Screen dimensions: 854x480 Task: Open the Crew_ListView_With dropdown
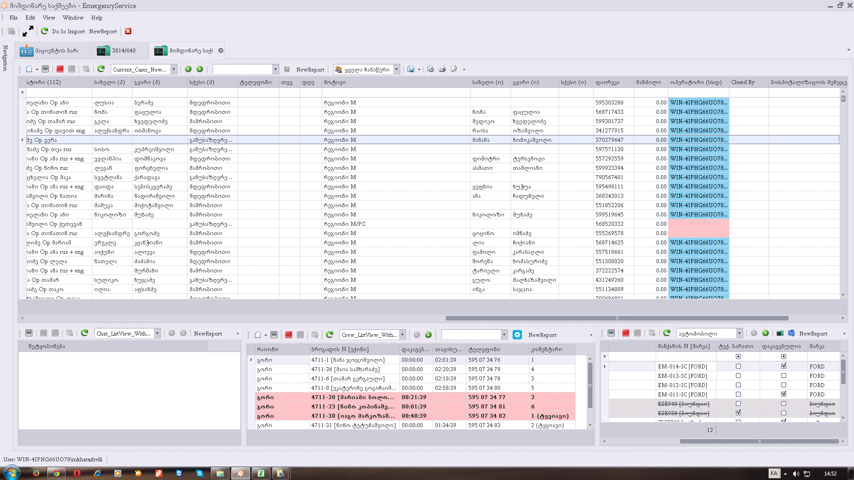(x=402, y=335)
